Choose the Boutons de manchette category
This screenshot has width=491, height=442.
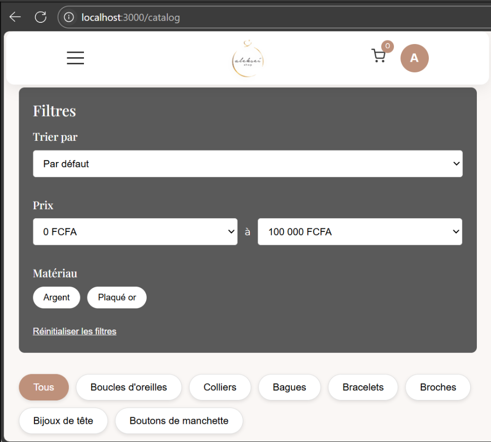(x=179, y=421)
